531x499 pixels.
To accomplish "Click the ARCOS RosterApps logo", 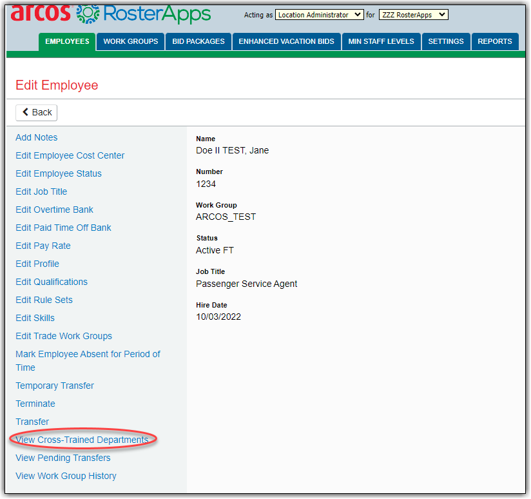I will [x=111, y=13].
